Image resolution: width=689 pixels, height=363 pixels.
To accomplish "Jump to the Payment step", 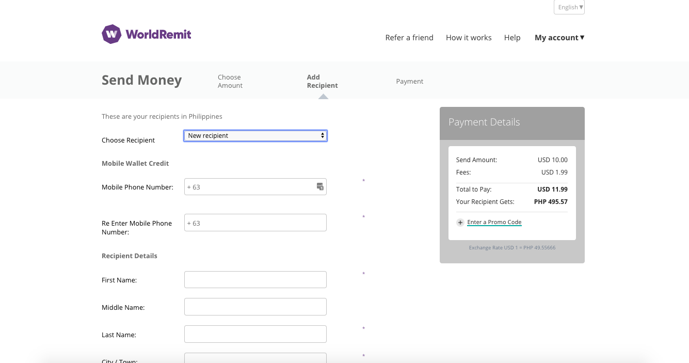I will click(x=409, y=82).
